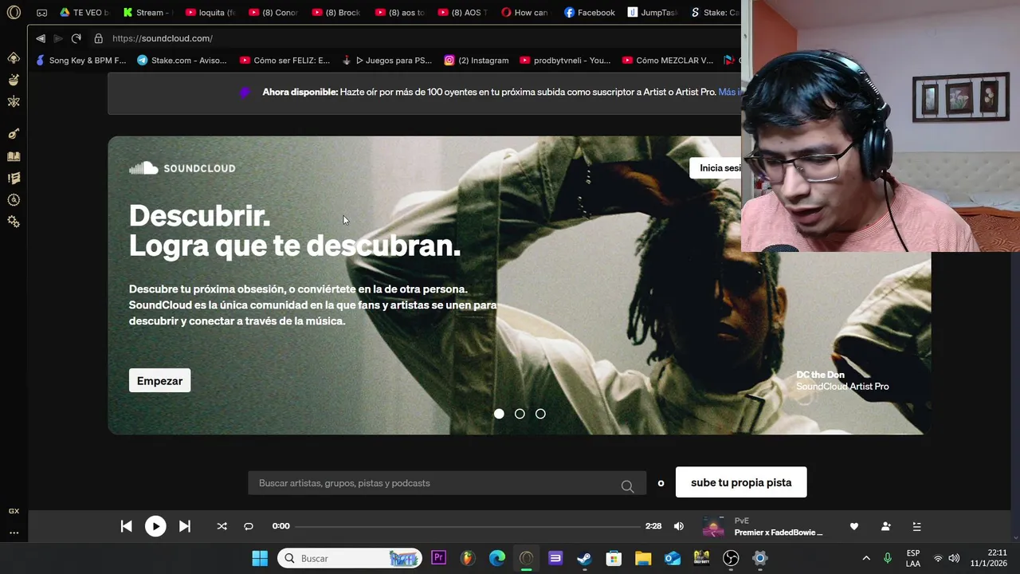Open the Juegos para PS bookmark

(386, 60)
